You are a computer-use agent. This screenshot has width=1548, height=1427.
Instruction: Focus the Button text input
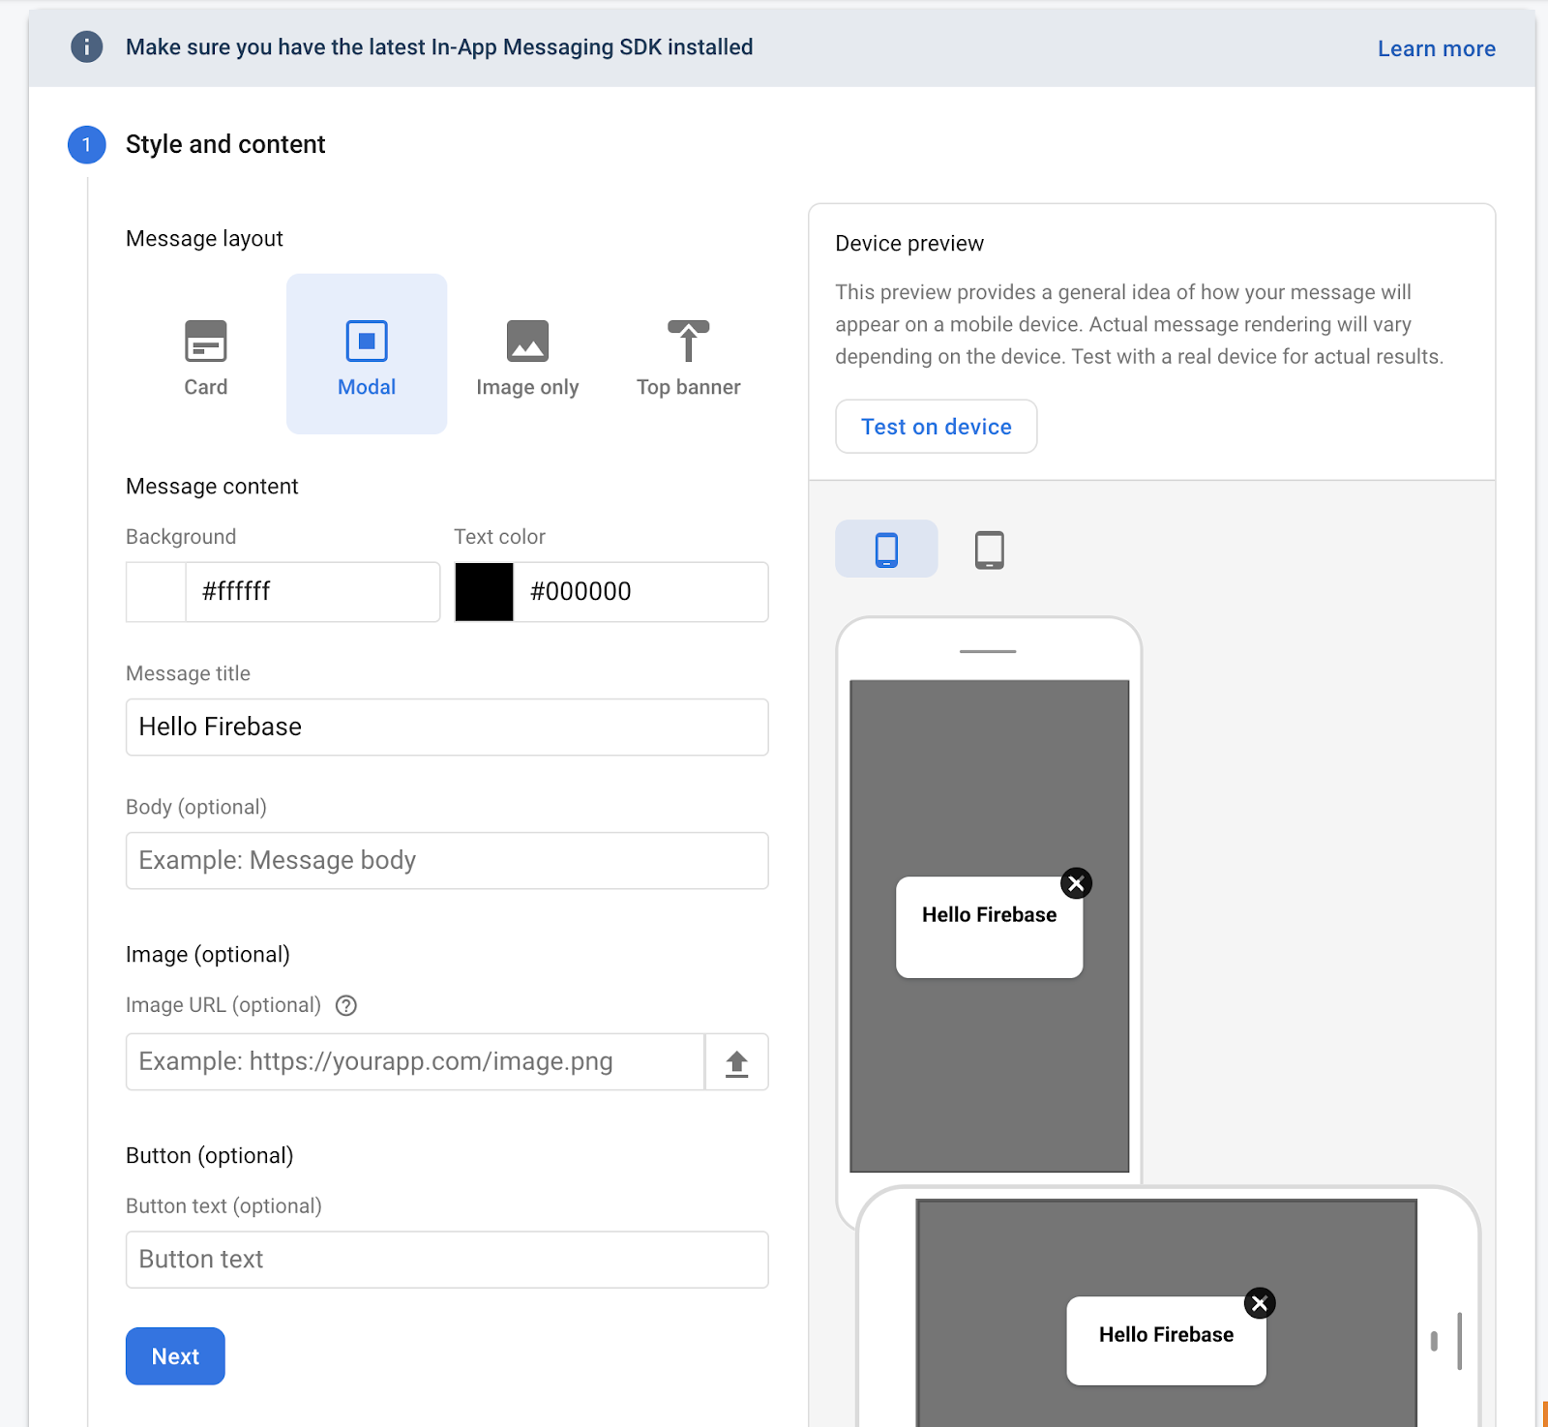tap(447, 1260)
